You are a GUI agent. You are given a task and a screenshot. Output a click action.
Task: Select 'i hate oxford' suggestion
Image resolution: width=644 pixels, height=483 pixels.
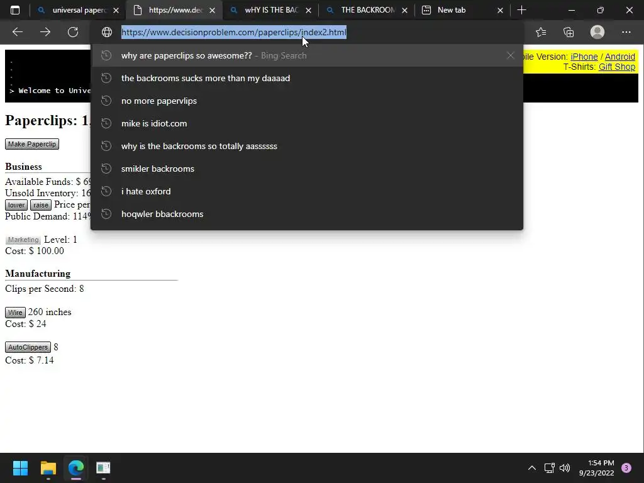coord(307,191)
